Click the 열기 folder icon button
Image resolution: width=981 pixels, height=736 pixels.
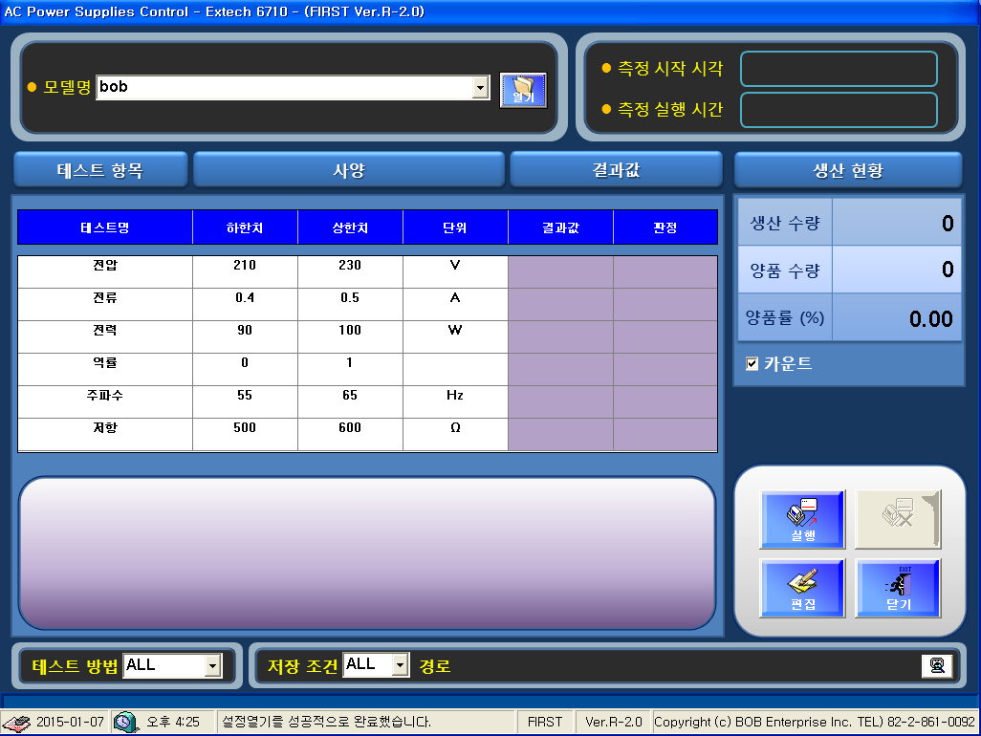[x=522, y=90]
